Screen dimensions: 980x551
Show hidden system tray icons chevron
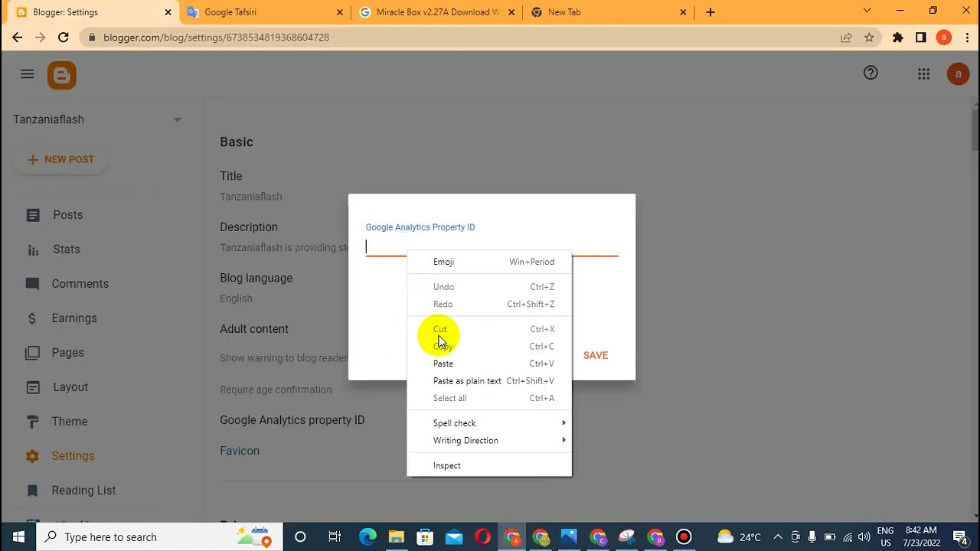pos(778,536)
